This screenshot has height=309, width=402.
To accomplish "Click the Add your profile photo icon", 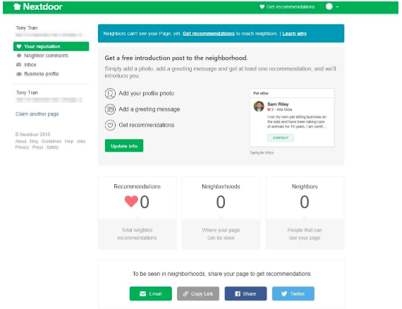I will [110, 93].
